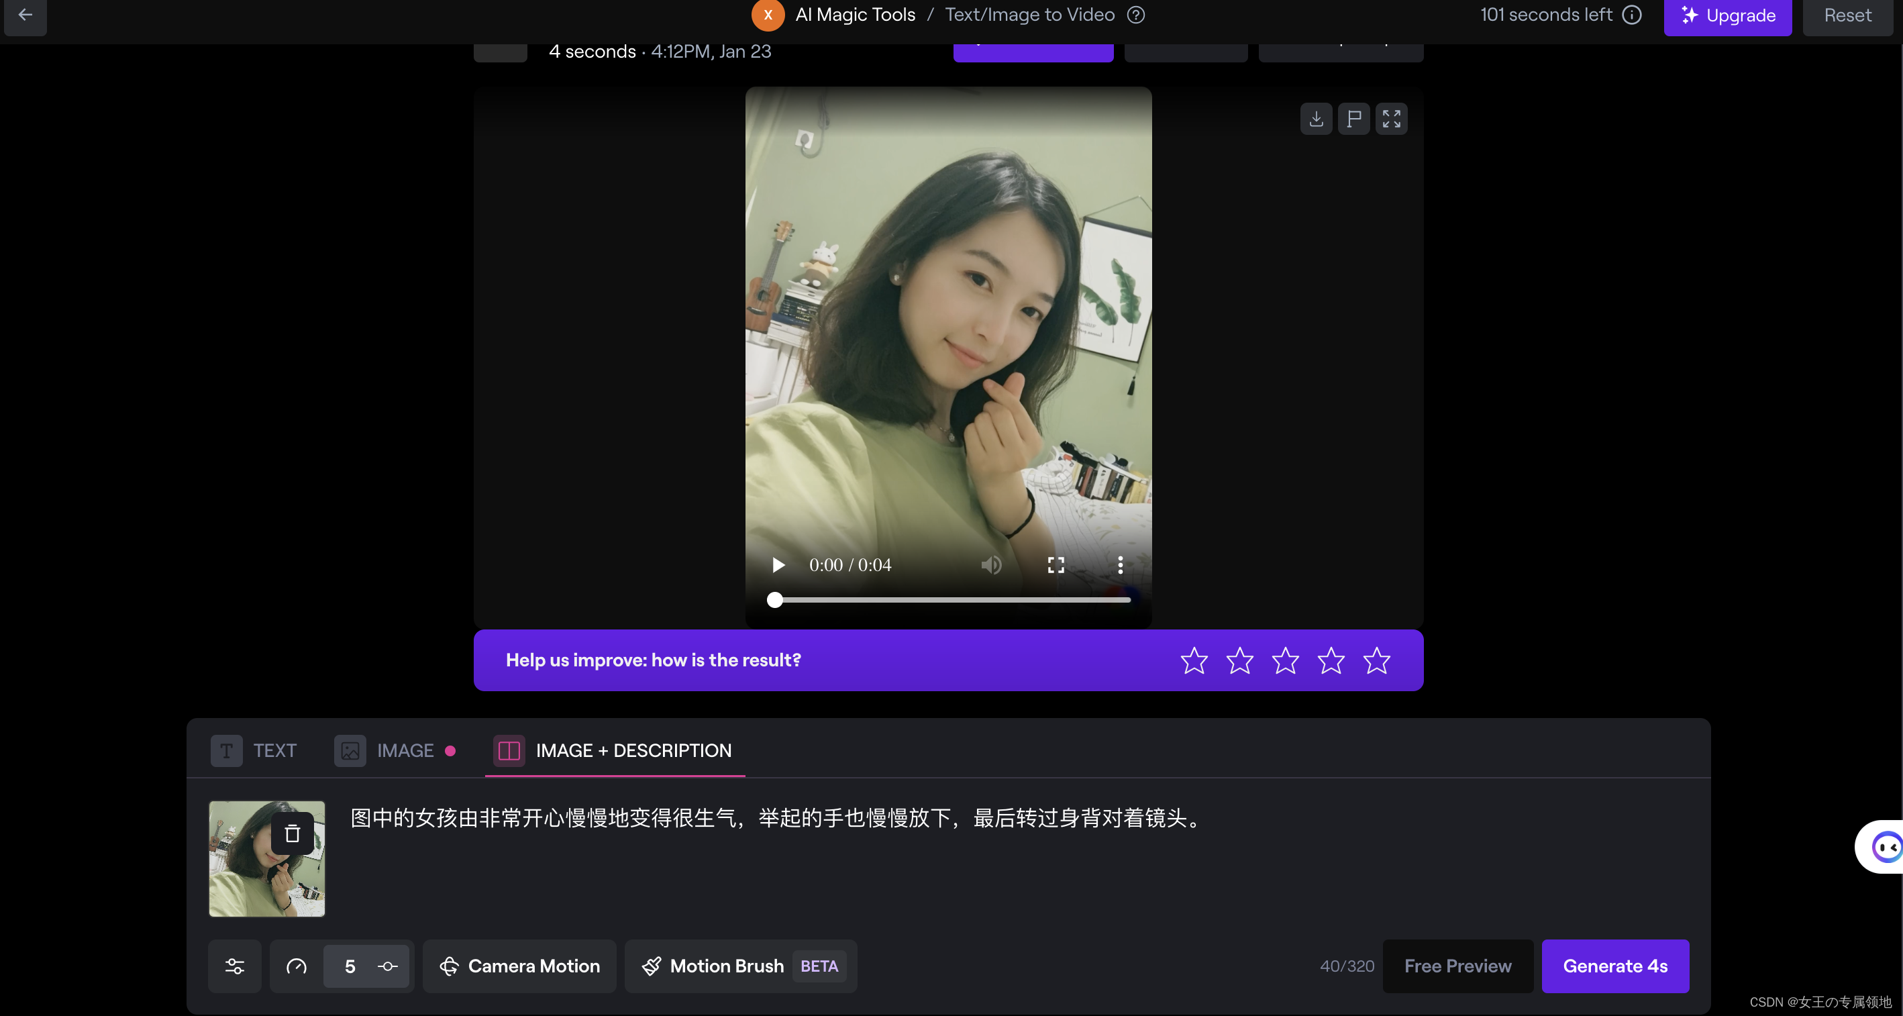Expand video preview to fullscreen
The image size is (1903, 1016).
pos(1391,119)
